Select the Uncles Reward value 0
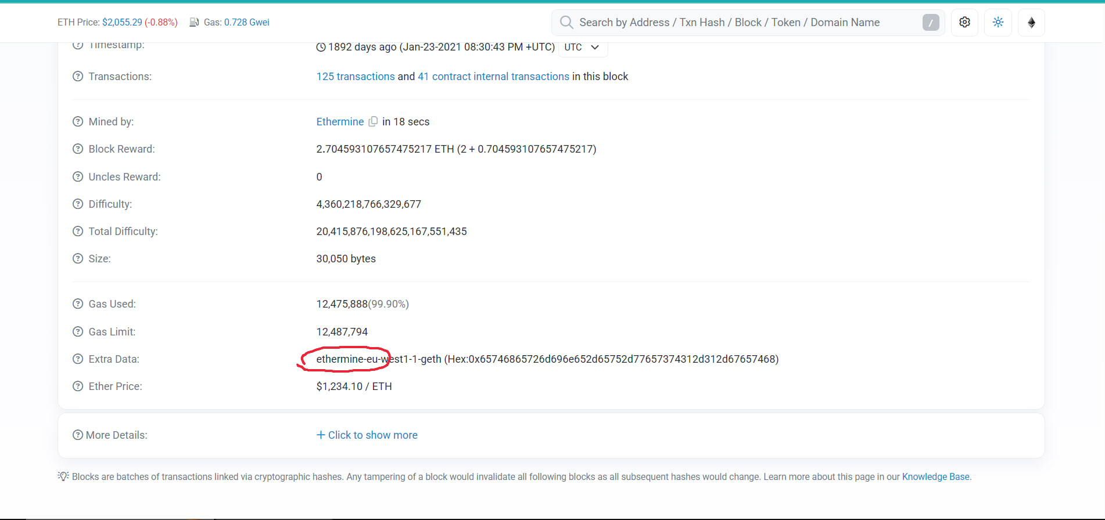The image size is (1105, 520). [x=319, y=177]
